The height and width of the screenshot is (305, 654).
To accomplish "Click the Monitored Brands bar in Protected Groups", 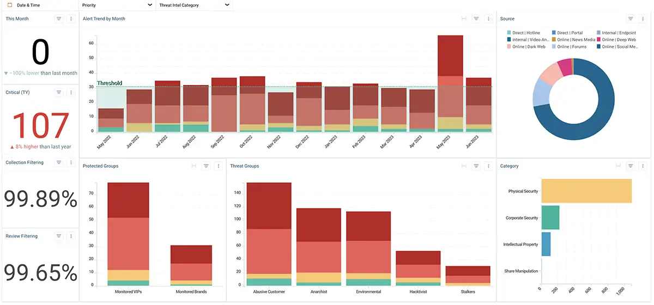I will coord(191,265).
